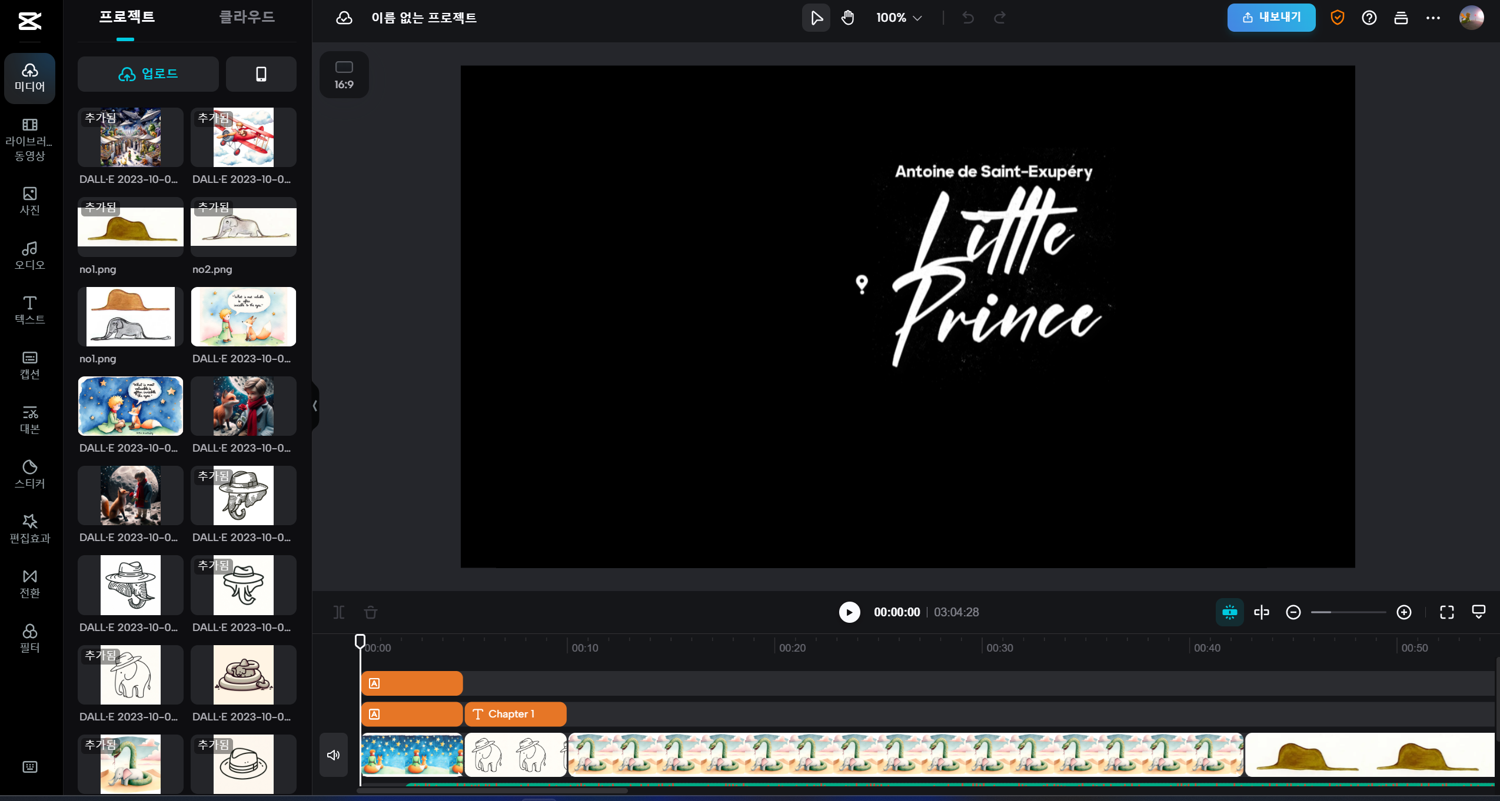Toggle fullscreen preview mode
Screen dimensions: 1500x801
(x=1446, y=612)
